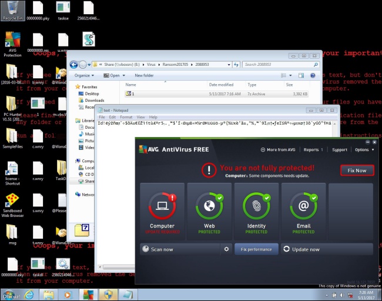The width and height of the screenshot is (382, 301).
Task: Select the taskdl file icon on desktop
Action: coord(38,267)
